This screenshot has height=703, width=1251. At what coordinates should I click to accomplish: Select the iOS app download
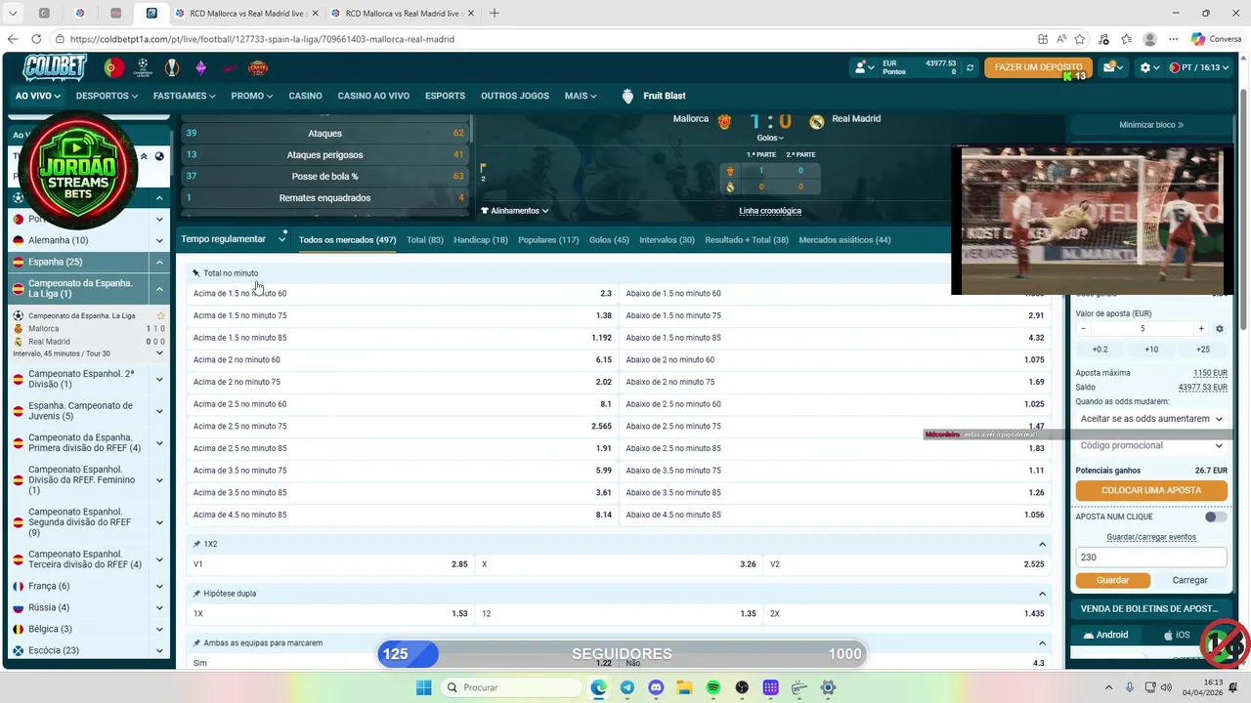[x=1176, y=635]
